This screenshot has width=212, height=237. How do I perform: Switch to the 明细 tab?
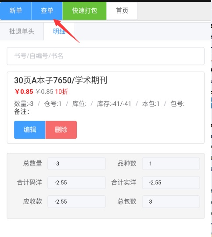point(59,32)
